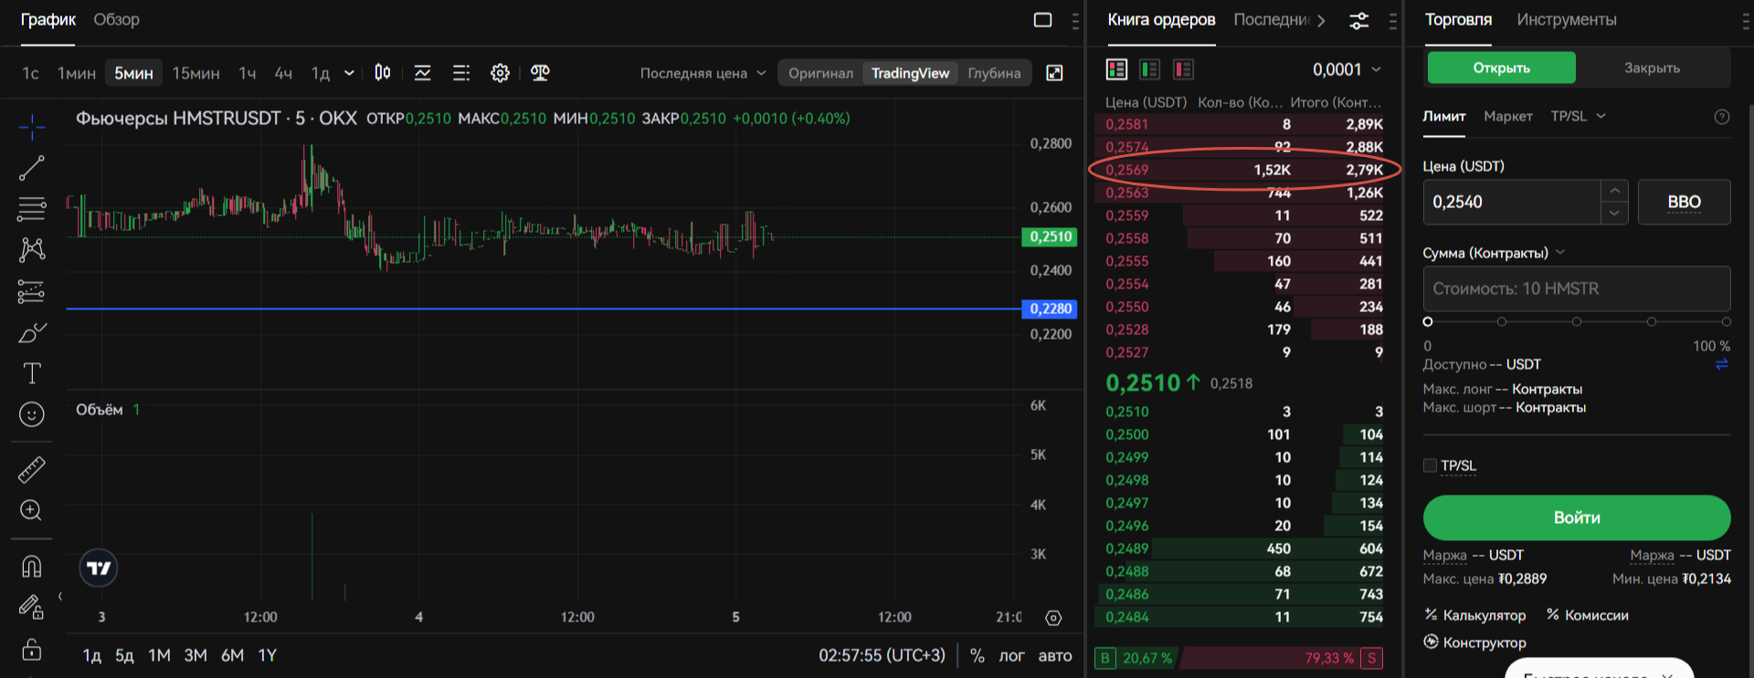The height and width of the screenshot is (678, 1754).
Task: Expand chart to fullscreen
Action: point(1054,73)
